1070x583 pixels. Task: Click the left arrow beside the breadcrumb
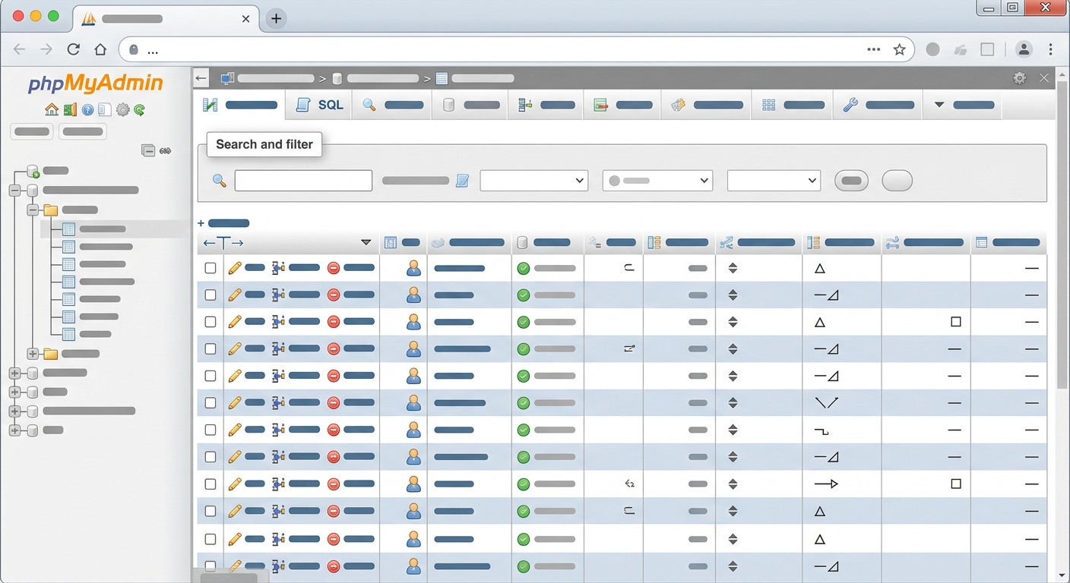201,78
